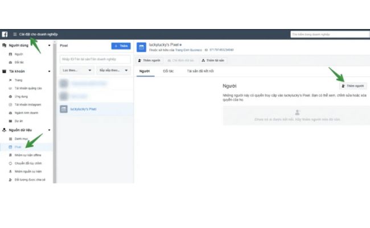The width and height of the screenshot is (370, 228).
Task: Click the Tài khoản Instagram sidebar icon
Action: (x=10, y=105)
